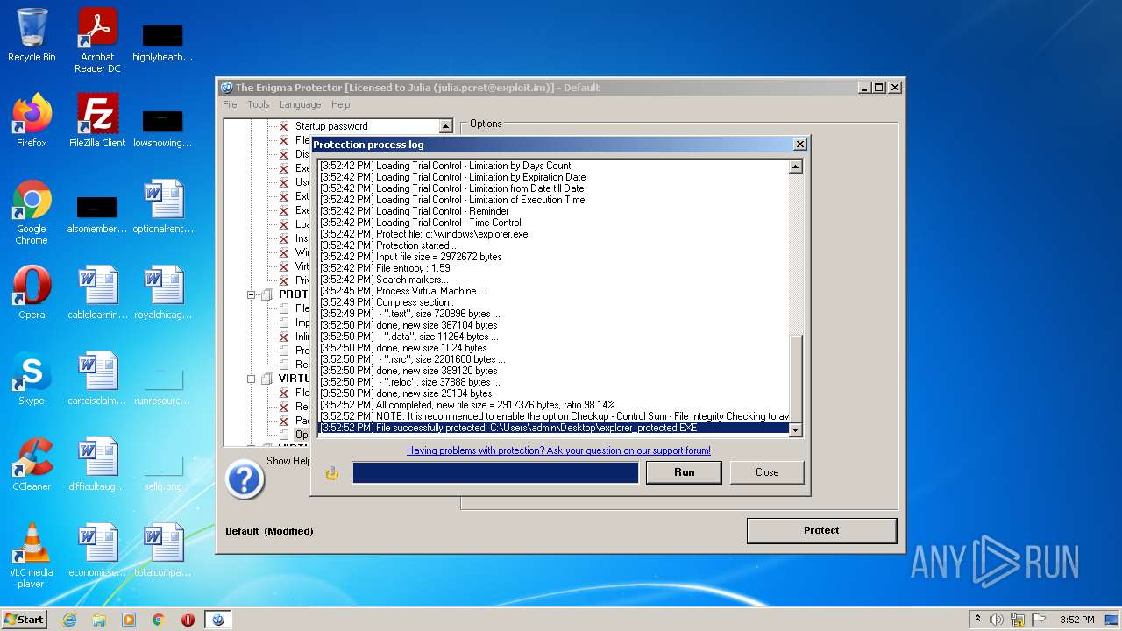The width and height of the screenshot is (1122, 631).
Task: Select the optionalrent Word document icon
Action: [163, 207]
